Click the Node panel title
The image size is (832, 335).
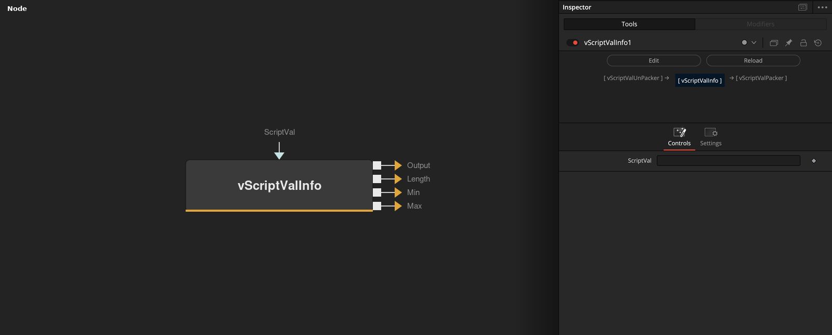17,8
